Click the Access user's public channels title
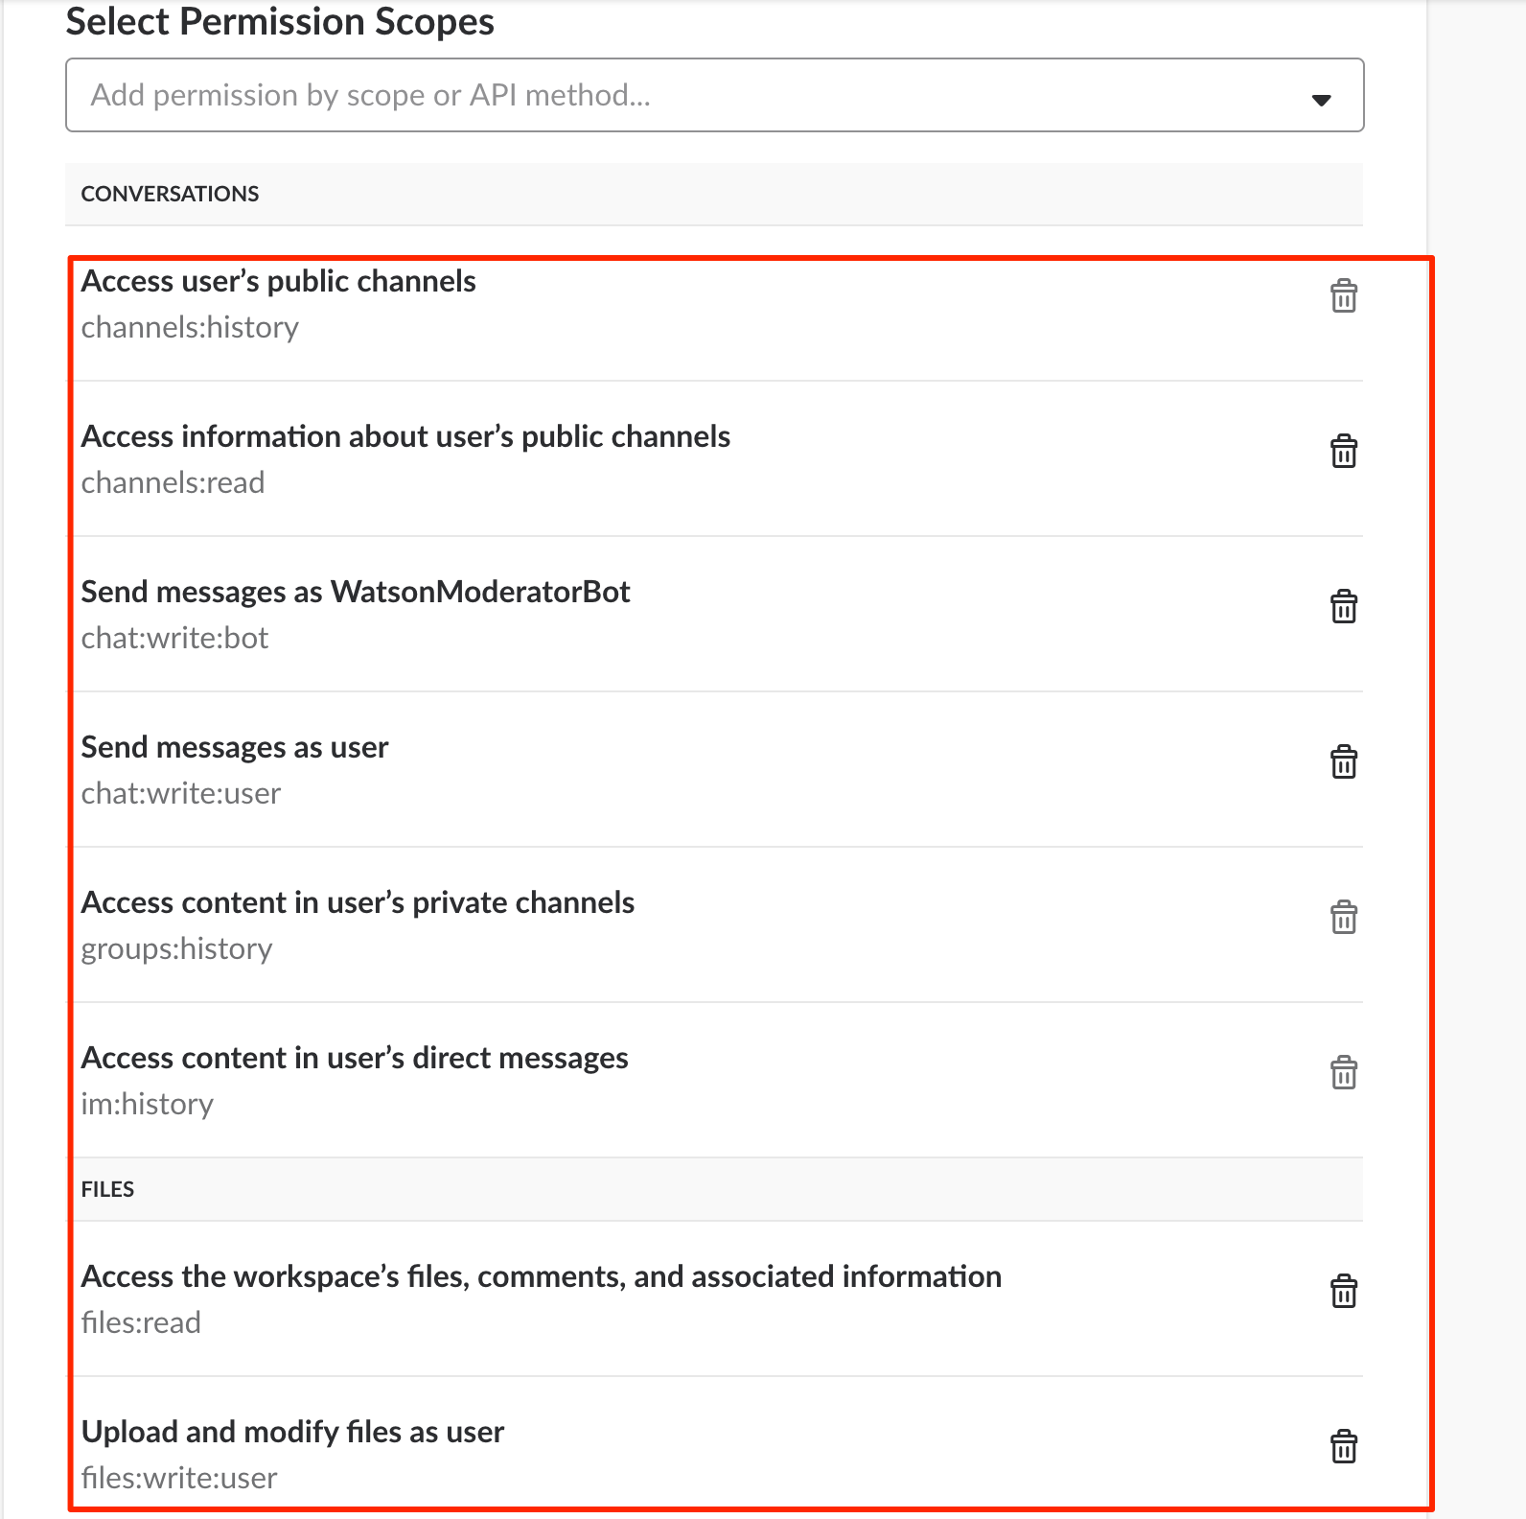The width and height of the screenshot is (1526, 1519). click(x=278, y=281)
